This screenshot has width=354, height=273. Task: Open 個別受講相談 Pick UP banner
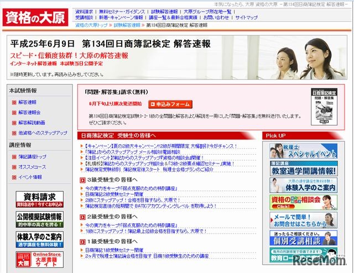pos(304,238)
